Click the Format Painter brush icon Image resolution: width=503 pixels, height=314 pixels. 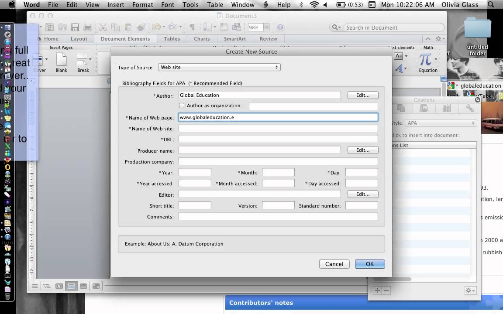pos(141,27)
